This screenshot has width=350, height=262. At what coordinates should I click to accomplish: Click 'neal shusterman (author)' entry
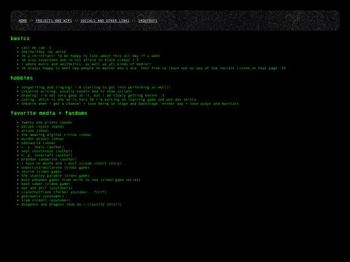(47, 151)
